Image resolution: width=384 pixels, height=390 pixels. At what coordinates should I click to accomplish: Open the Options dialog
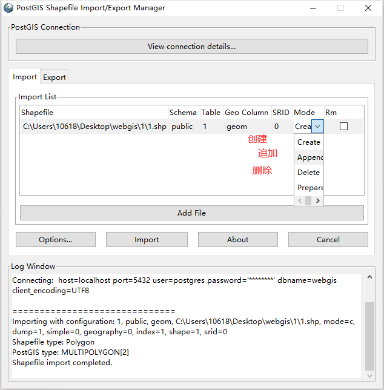tap(56, 240)
